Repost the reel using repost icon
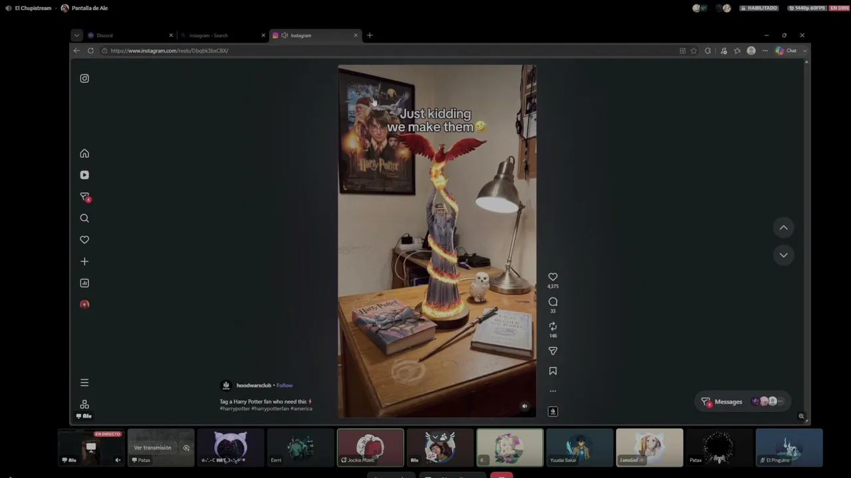 coord(552,327)
